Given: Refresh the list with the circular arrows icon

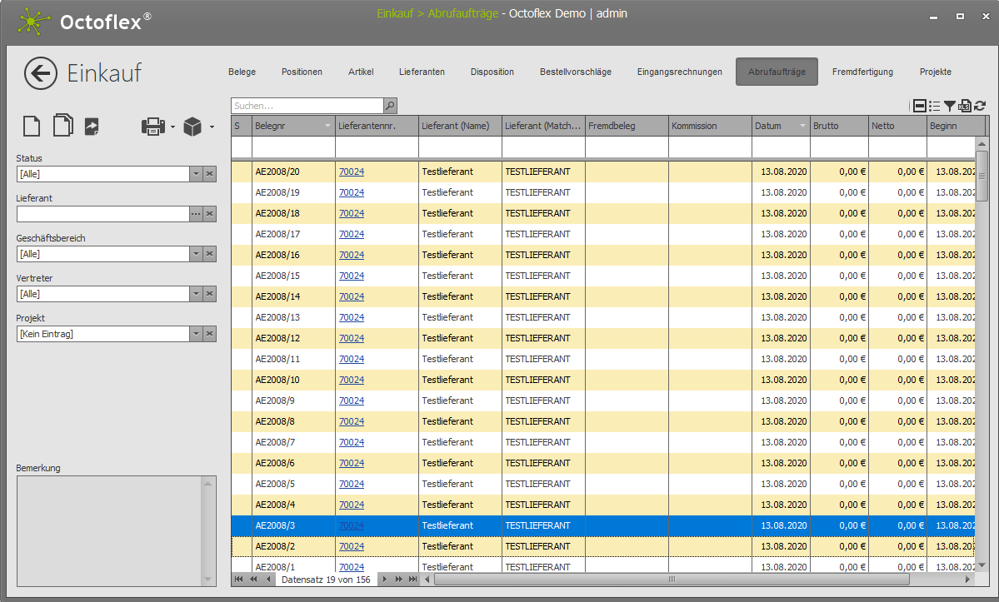Looking at the screenshot, I should 980,106.
